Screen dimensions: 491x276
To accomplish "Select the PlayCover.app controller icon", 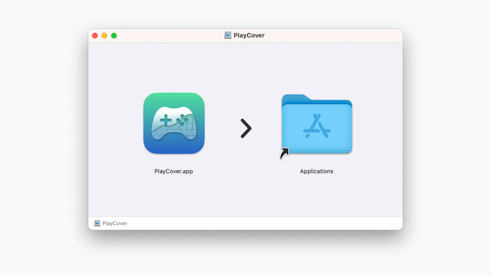I will click(174, 123).
